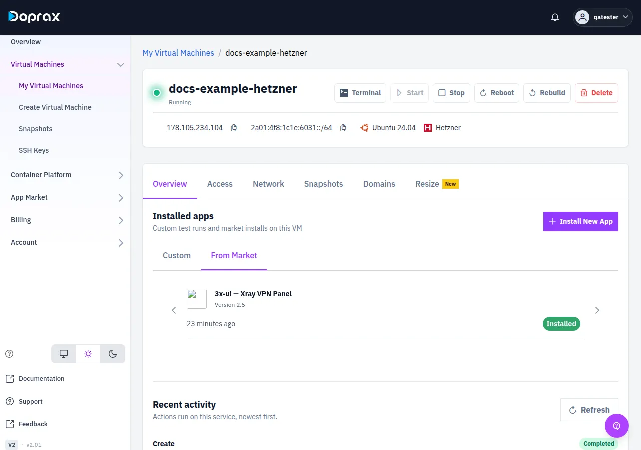Open the Resize tab
This screenshot has height=450, width=641.
(437, 184)
